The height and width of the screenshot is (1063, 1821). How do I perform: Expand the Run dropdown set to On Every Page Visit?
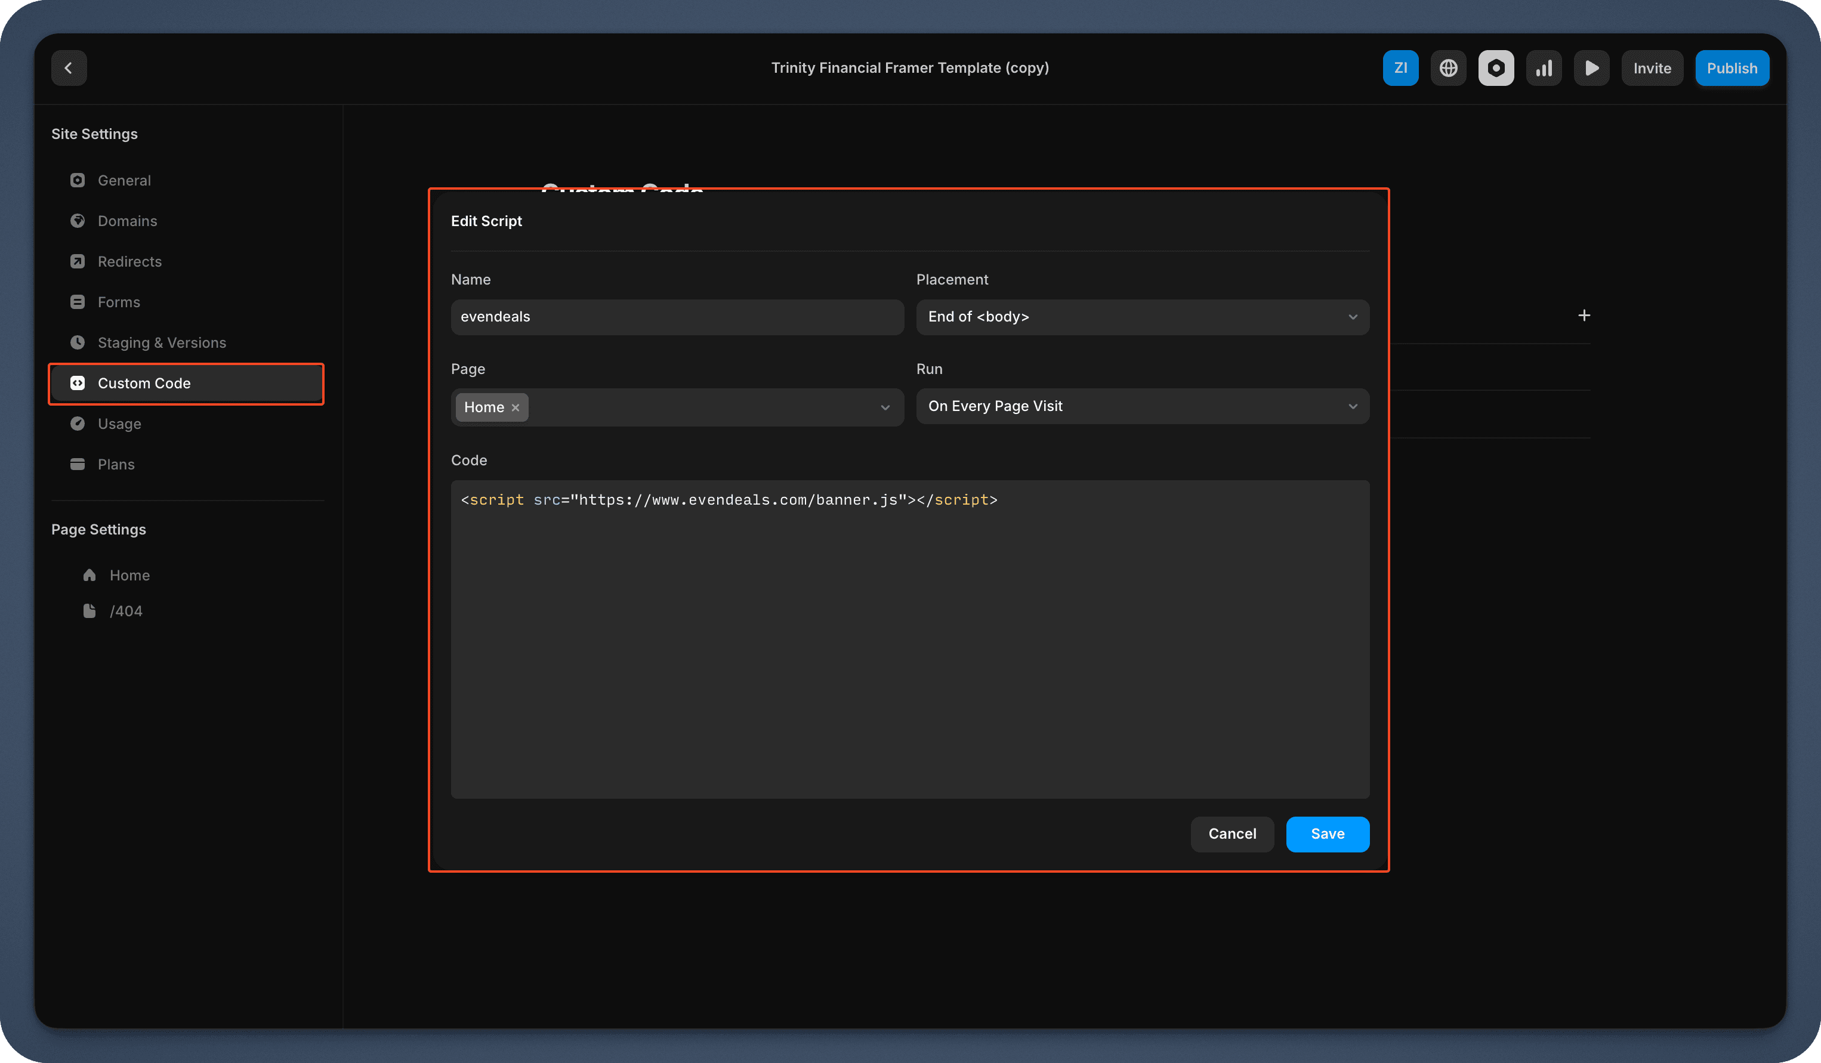tap(1142, 406)
